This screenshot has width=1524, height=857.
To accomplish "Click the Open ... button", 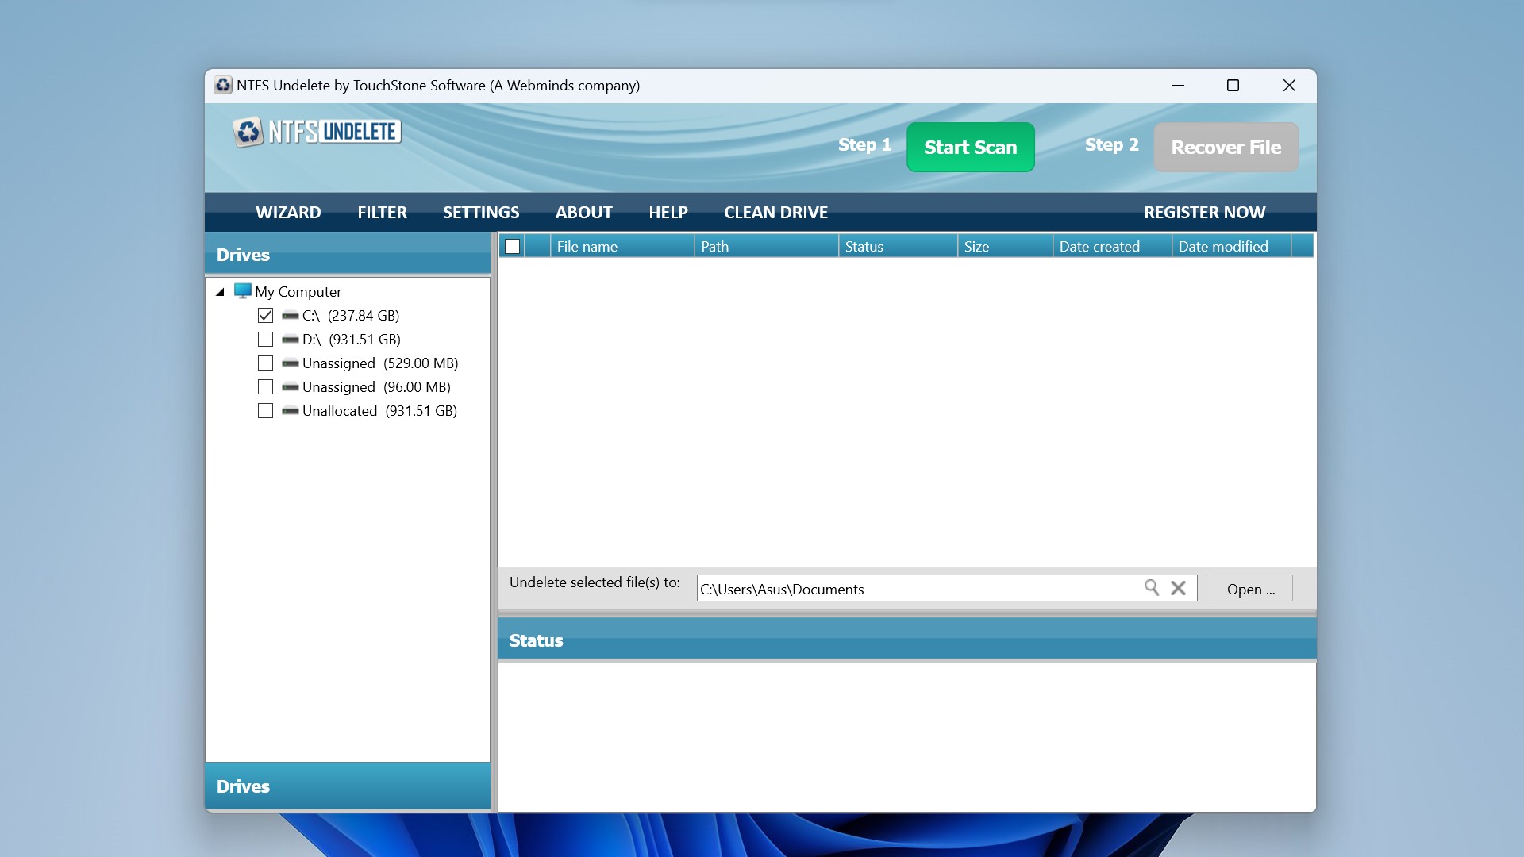I will point(1251,589).
